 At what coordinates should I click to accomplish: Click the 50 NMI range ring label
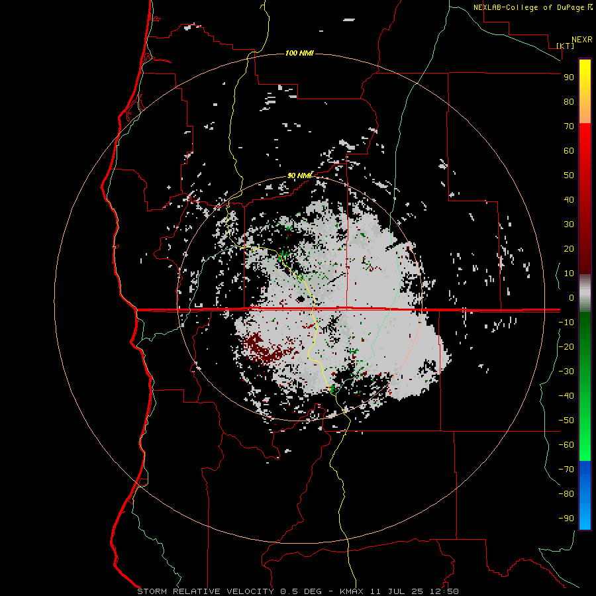coord(299,175)
